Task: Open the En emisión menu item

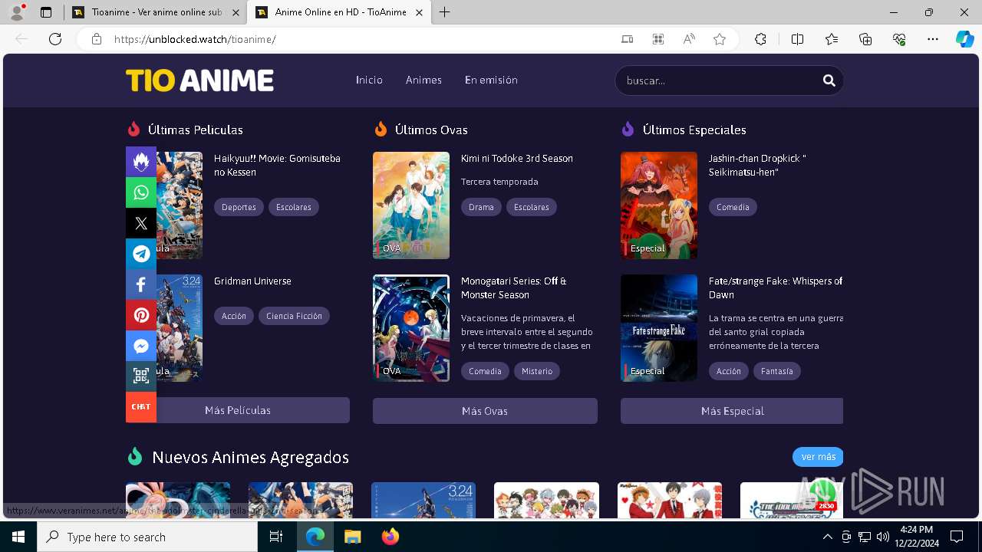Action: coord(491,80)
